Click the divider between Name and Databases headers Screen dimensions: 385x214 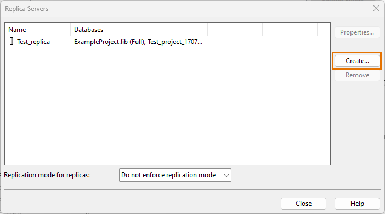(70, 30)
